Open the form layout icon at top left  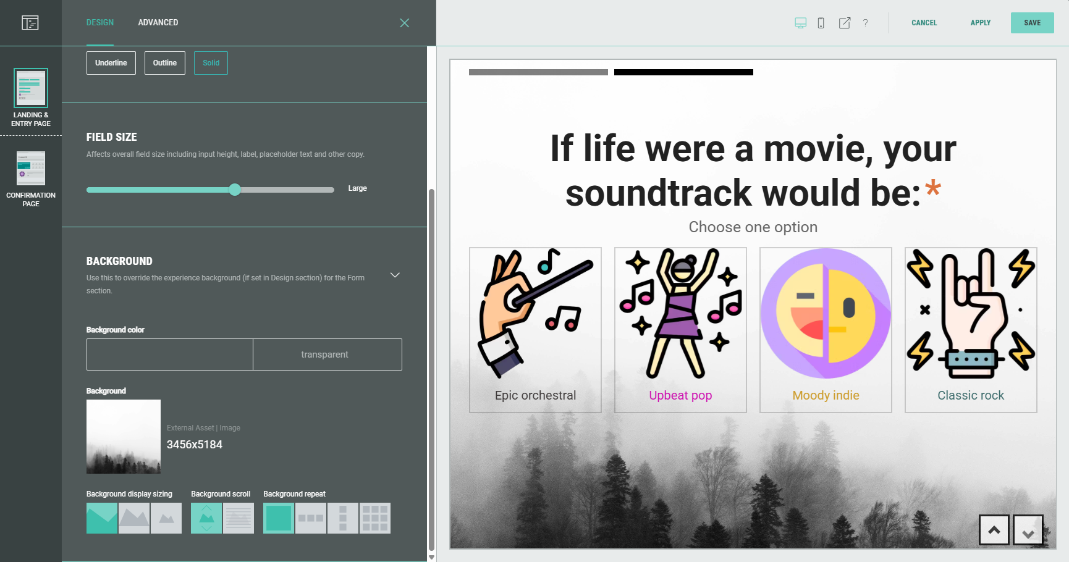[30, 23]
